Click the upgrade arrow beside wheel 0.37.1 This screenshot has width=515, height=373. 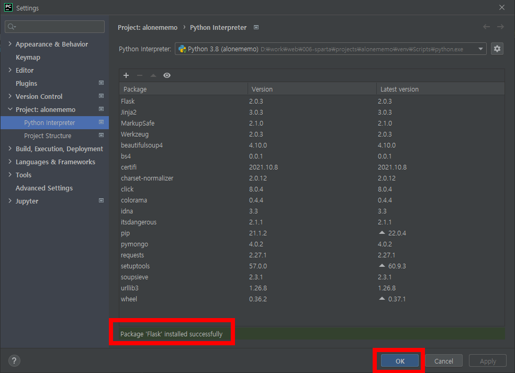[x=382, y=299]
